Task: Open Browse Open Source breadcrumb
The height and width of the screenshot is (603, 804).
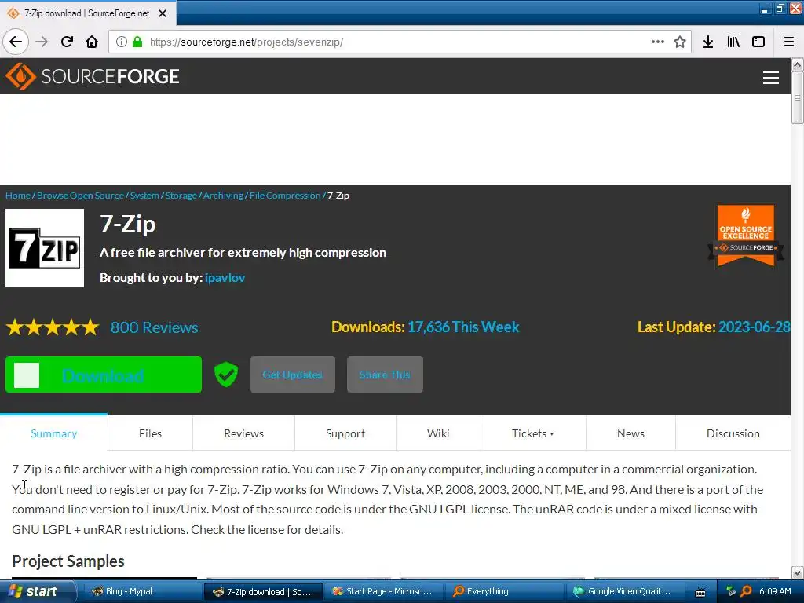Action: point(81,196)
